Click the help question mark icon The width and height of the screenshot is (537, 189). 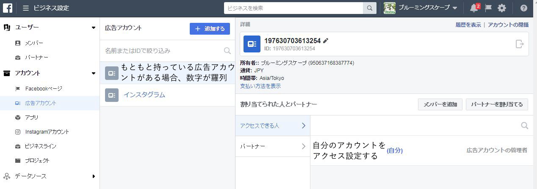[523, 8]
